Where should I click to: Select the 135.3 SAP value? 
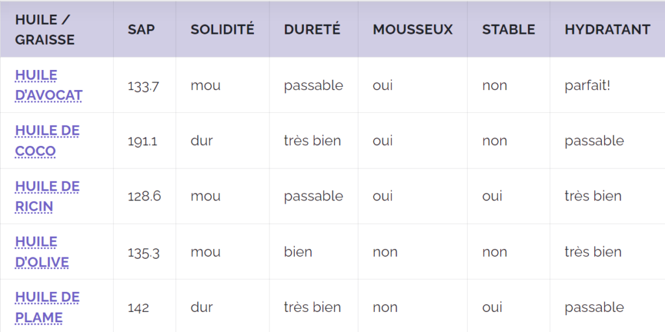click(144, 253)
